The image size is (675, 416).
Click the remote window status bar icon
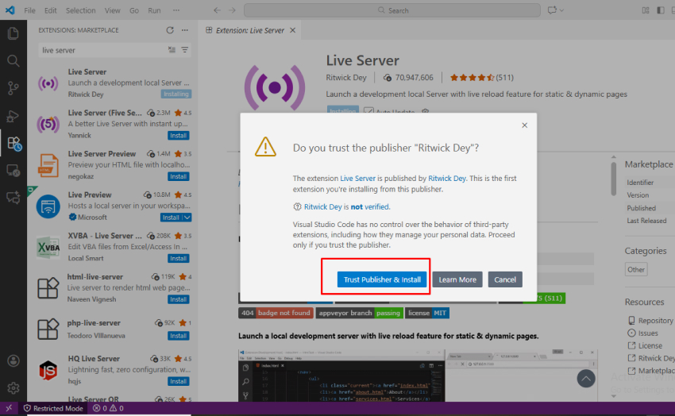(x=9, y=408)
